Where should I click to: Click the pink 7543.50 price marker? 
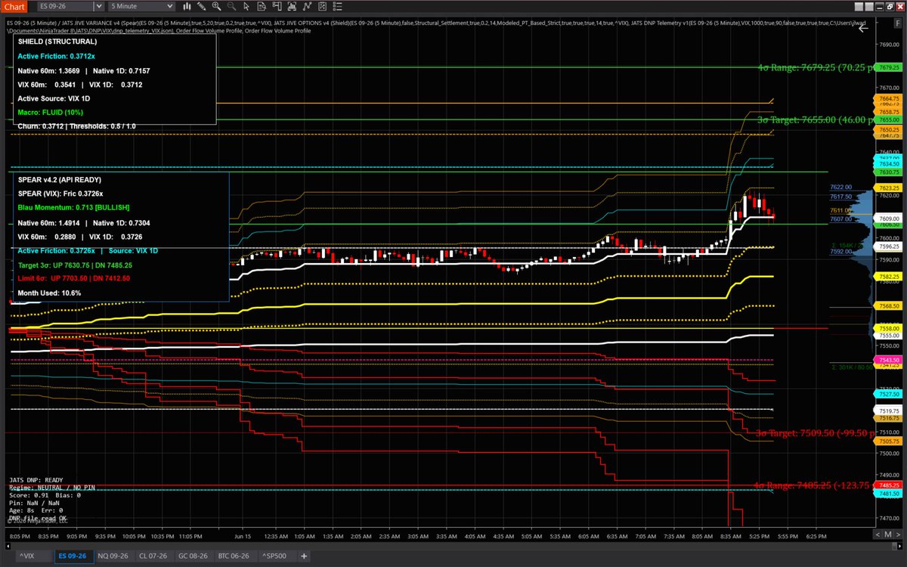[887, 360]
